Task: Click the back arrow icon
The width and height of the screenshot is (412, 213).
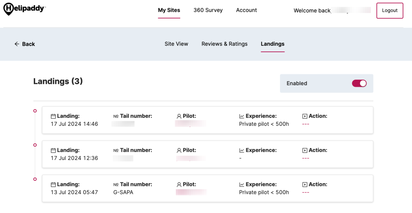Action: point(17,44)
